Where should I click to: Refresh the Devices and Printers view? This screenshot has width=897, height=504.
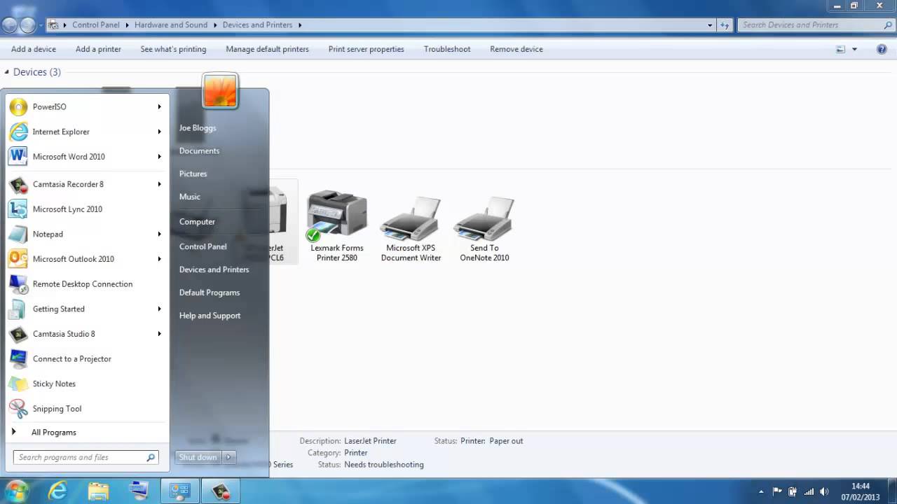point(725,25)
